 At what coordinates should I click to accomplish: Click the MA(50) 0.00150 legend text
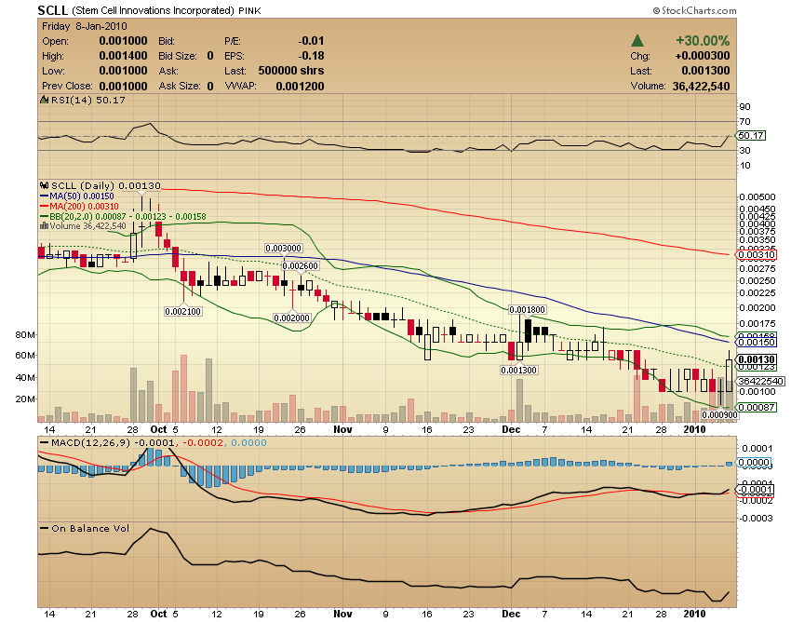click(x=82, y=196)
